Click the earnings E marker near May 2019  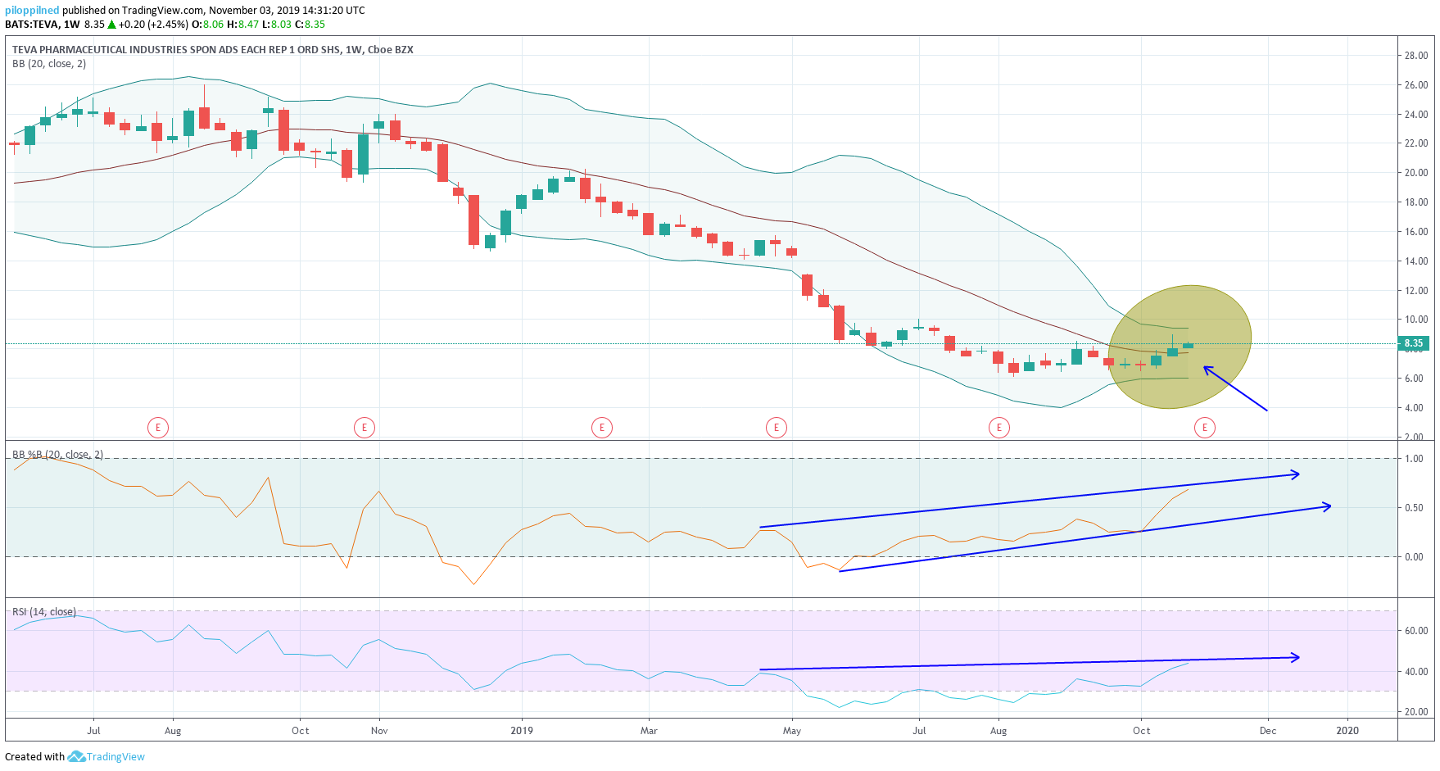pos(777,427)
